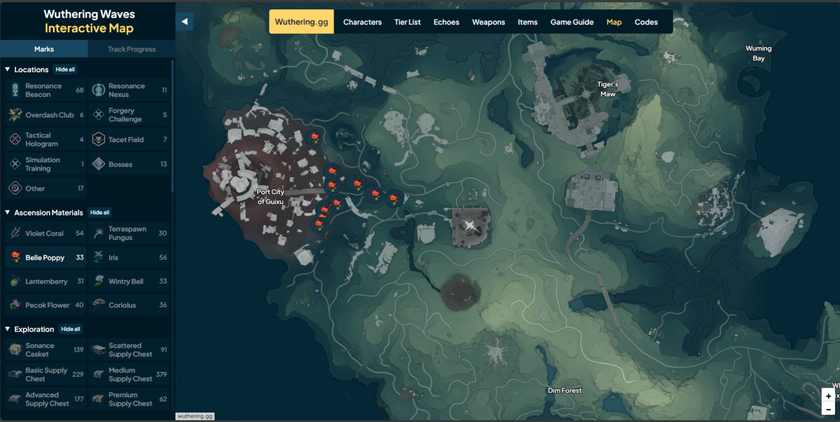
Task: Collapse the Ascension Materials section
Action: pyautogui.click(x=7, y=213)
